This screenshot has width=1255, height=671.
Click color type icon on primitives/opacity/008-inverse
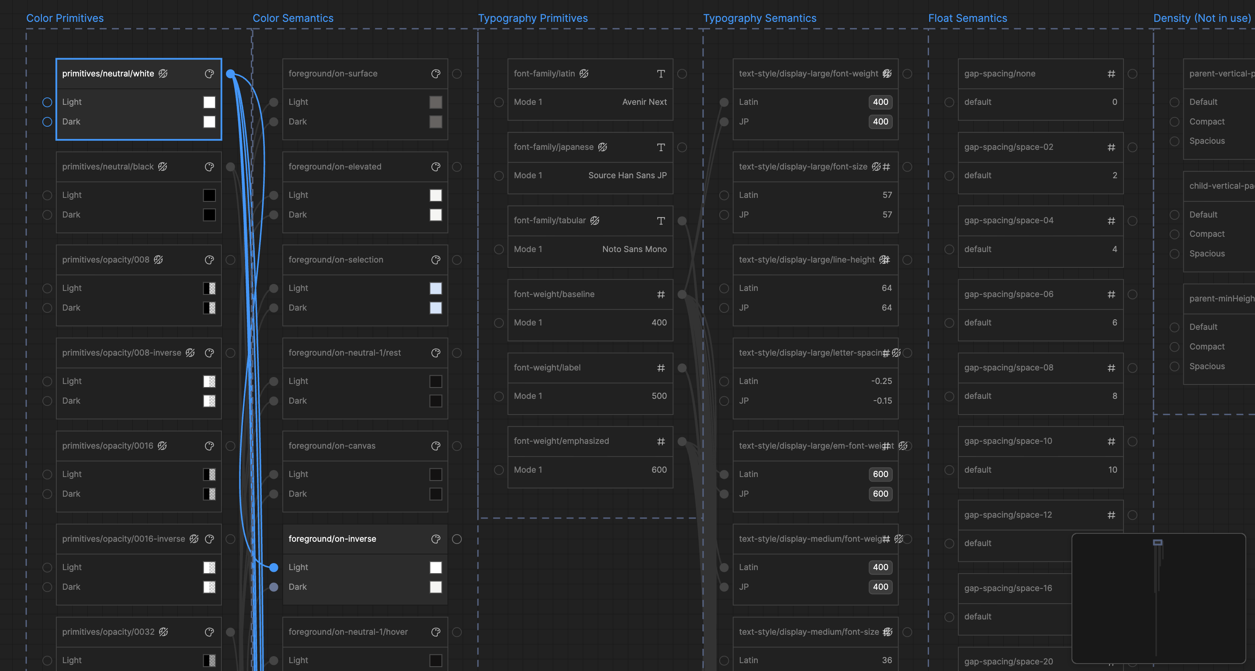point(209,353)
